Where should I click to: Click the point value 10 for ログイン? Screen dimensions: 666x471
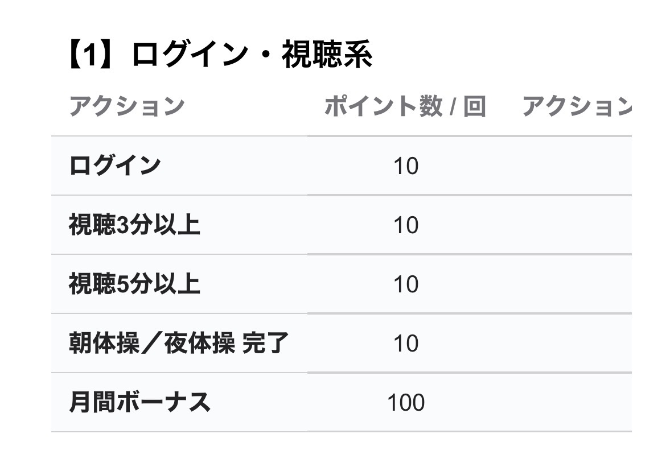point(405,167)
